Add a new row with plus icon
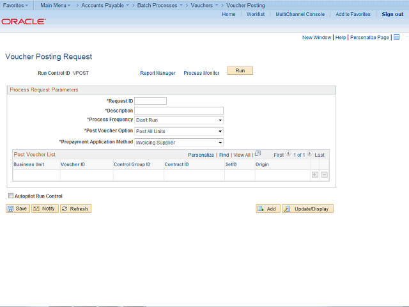 (315, 175)
